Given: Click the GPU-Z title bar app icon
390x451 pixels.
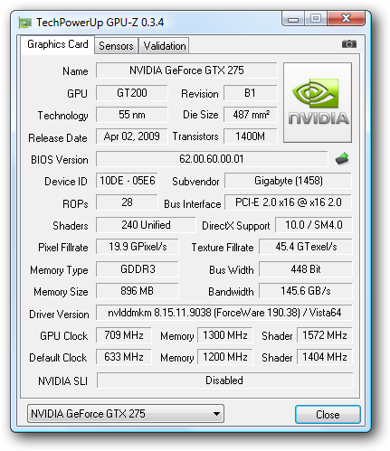Looking at the screenshot, I should [x=25, y=23].
